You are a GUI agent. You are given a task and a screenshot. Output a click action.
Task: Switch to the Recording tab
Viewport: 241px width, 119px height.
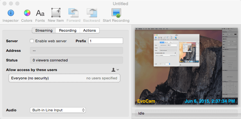[68, 30]
